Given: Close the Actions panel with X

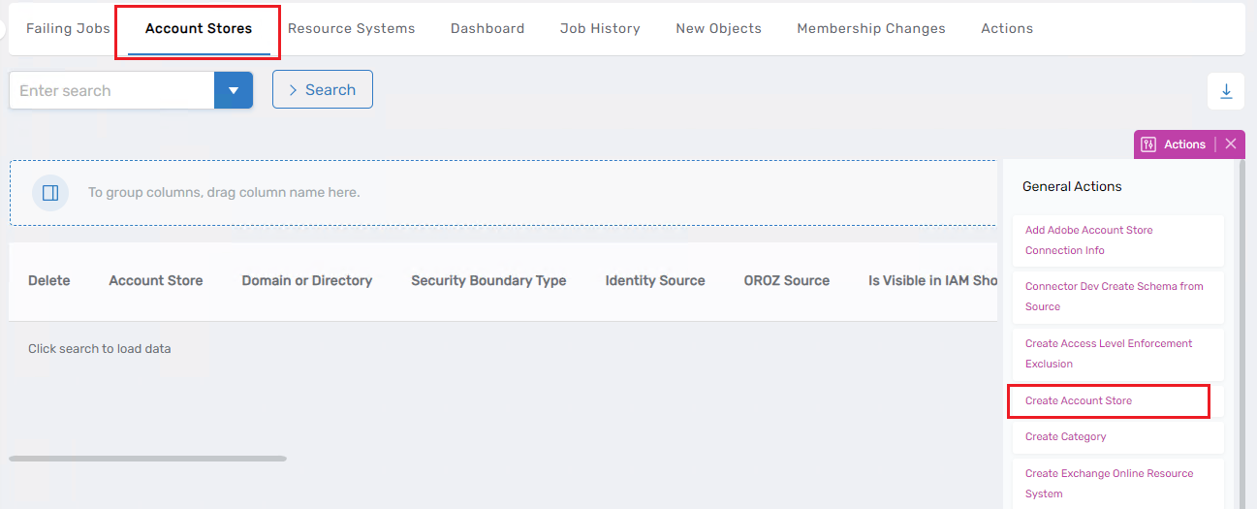Looking at the screenshot, I should pos(1231,144).
